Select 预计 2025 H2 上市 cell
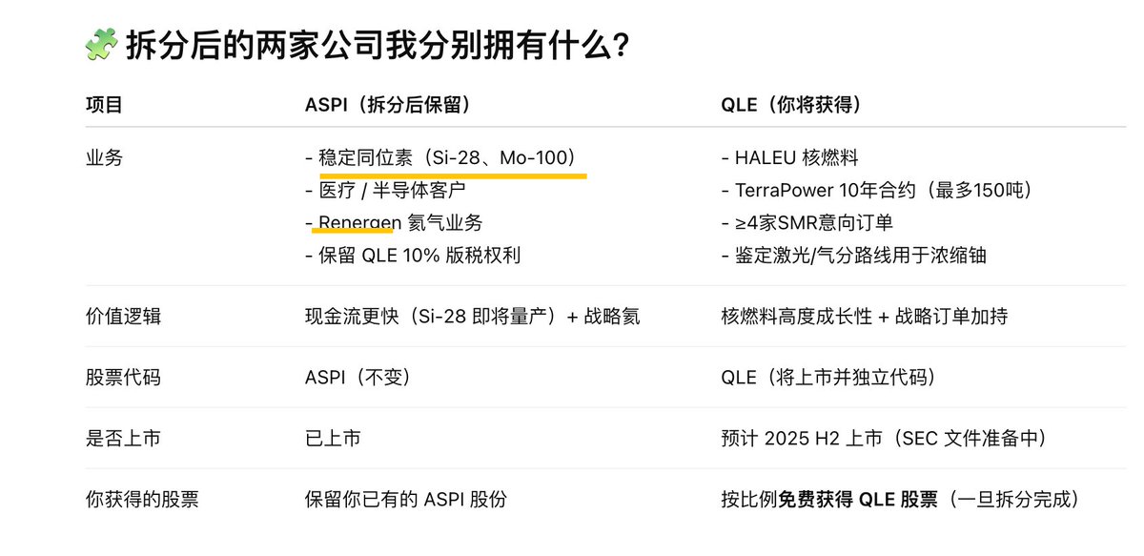 coord(884,439)
